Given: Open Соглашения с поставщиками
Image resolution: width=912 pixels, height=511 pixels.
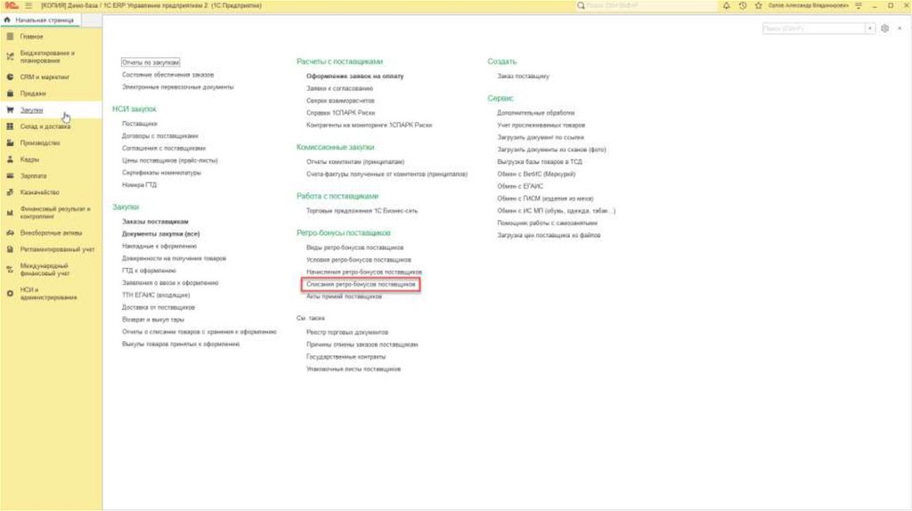Looking at the screenshot, I should [x=164, y=148].
